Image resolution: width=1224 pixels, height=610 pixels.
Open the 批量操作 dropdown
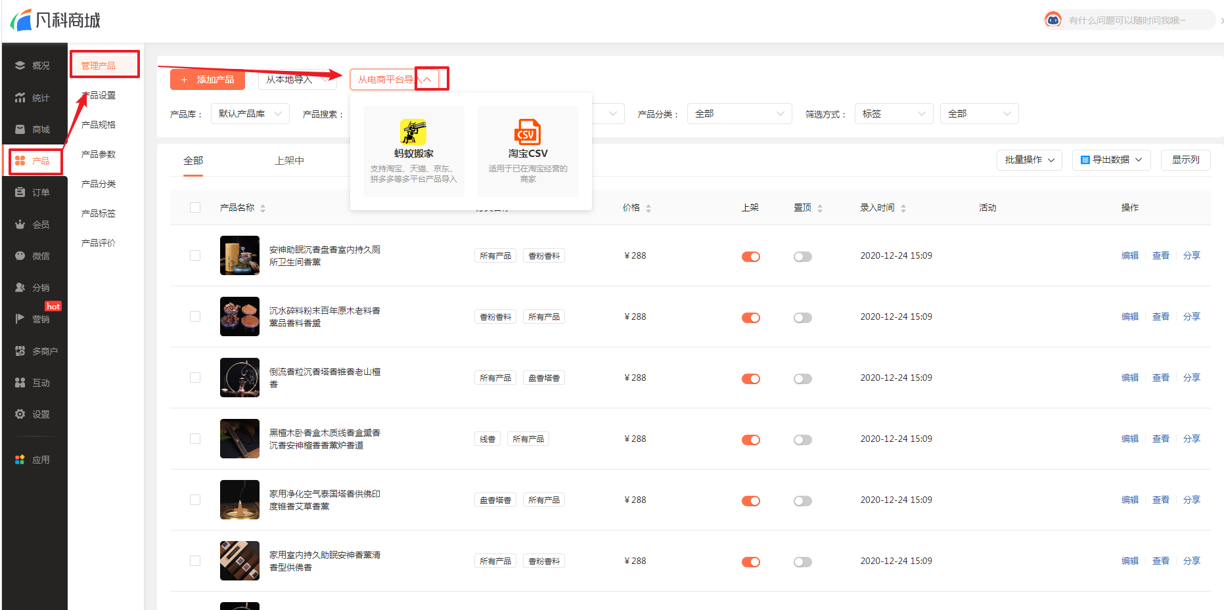point(1030,160)
